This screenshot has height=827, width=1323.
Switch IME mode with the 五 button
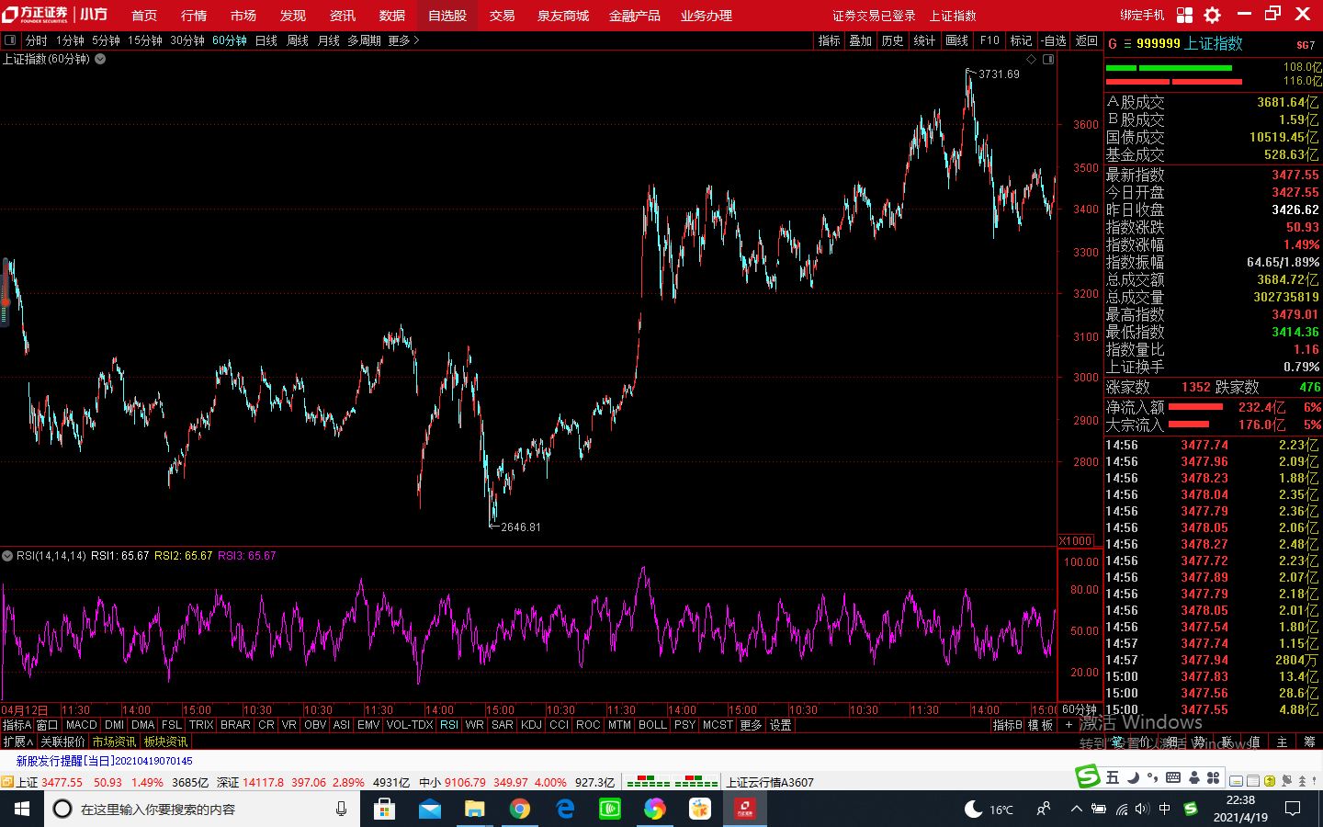(1113, 777)
